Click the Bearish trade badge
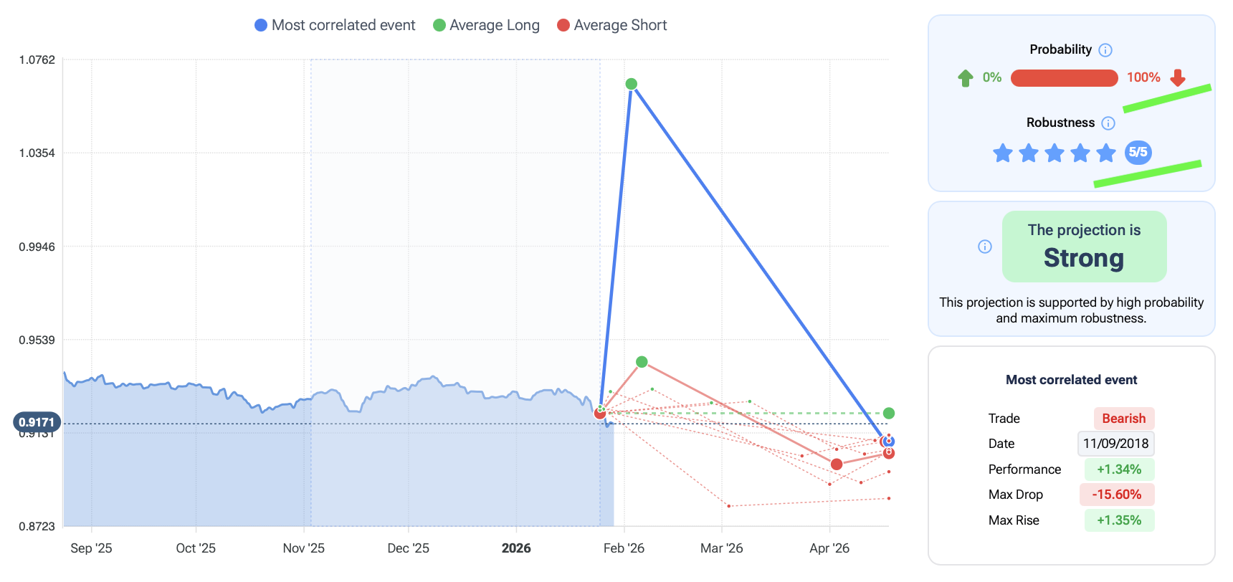This screenshot has height=582, width=1233. pyautogui.click(x=1123, y=419)
